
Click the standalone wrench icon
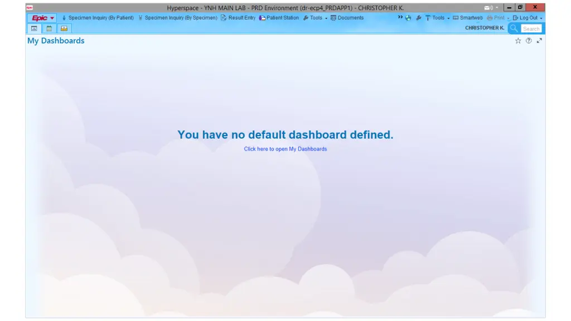click(x=419, y=18)
